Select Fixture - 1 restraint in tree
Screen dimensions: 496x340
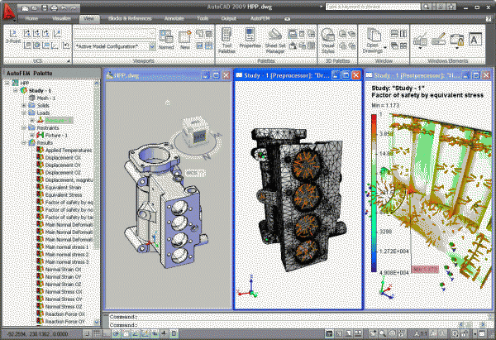(x=52, y=135)
